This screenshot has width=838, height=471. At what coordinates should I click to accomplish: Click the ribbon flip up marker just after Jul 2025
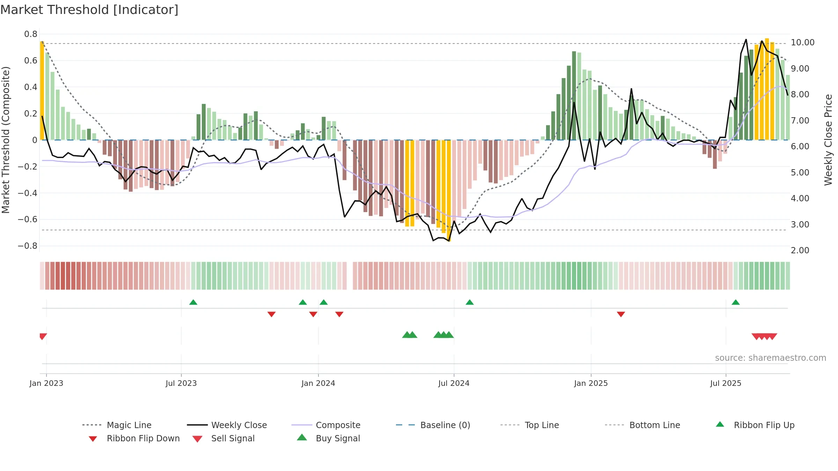(736, 302)
